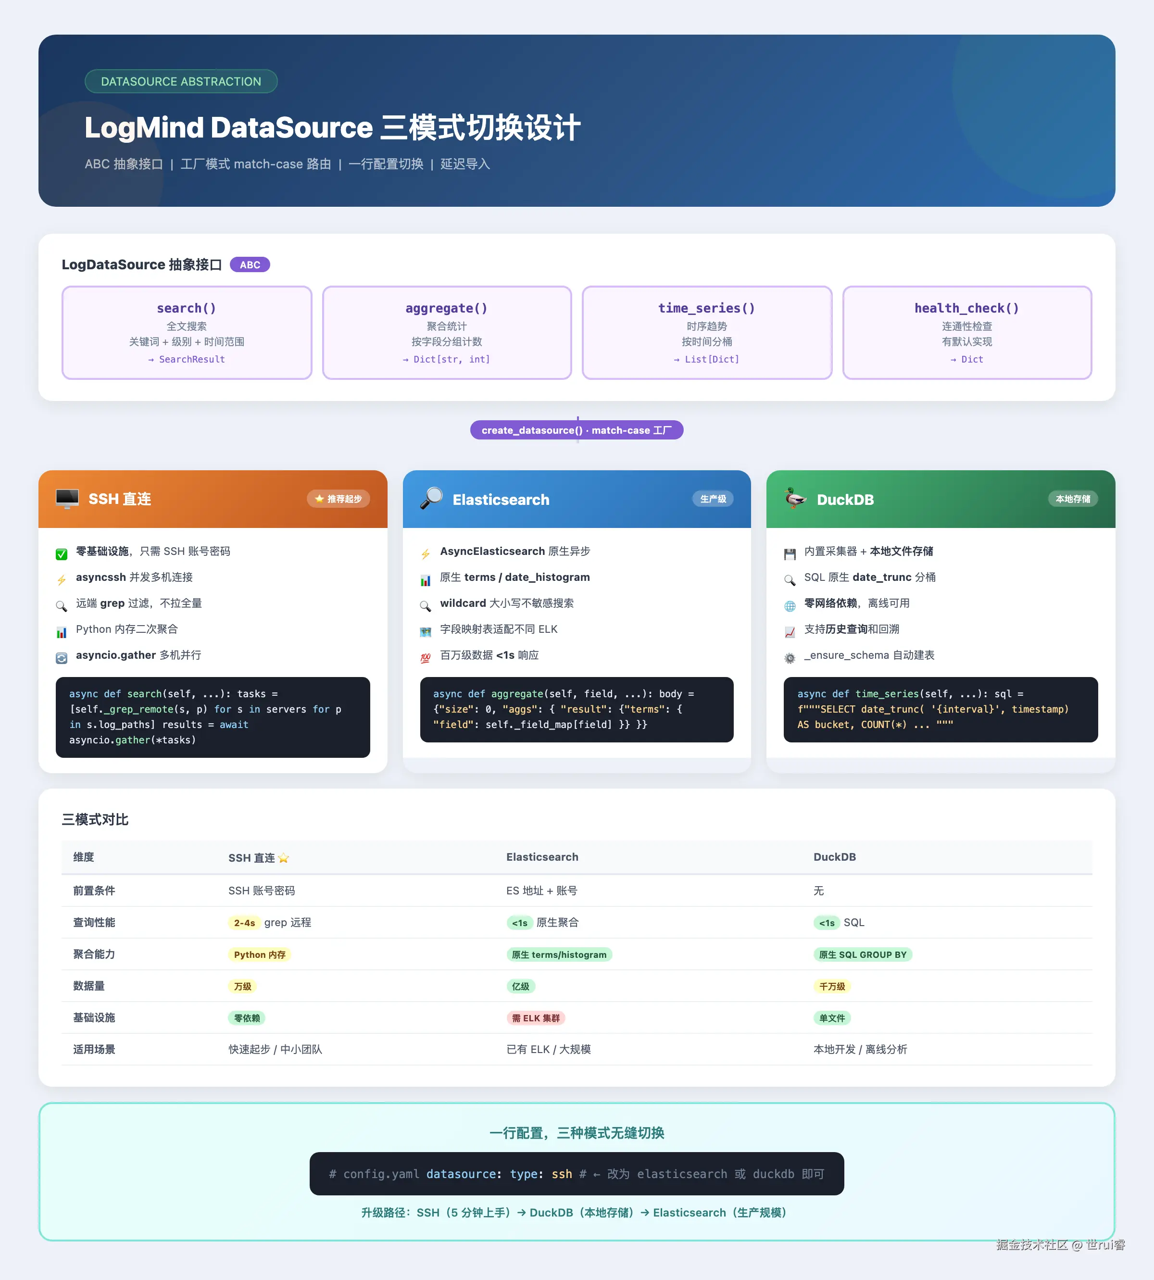1154x1280 pixels.
Task: Click the 千万级 tag
Action: 832,986
